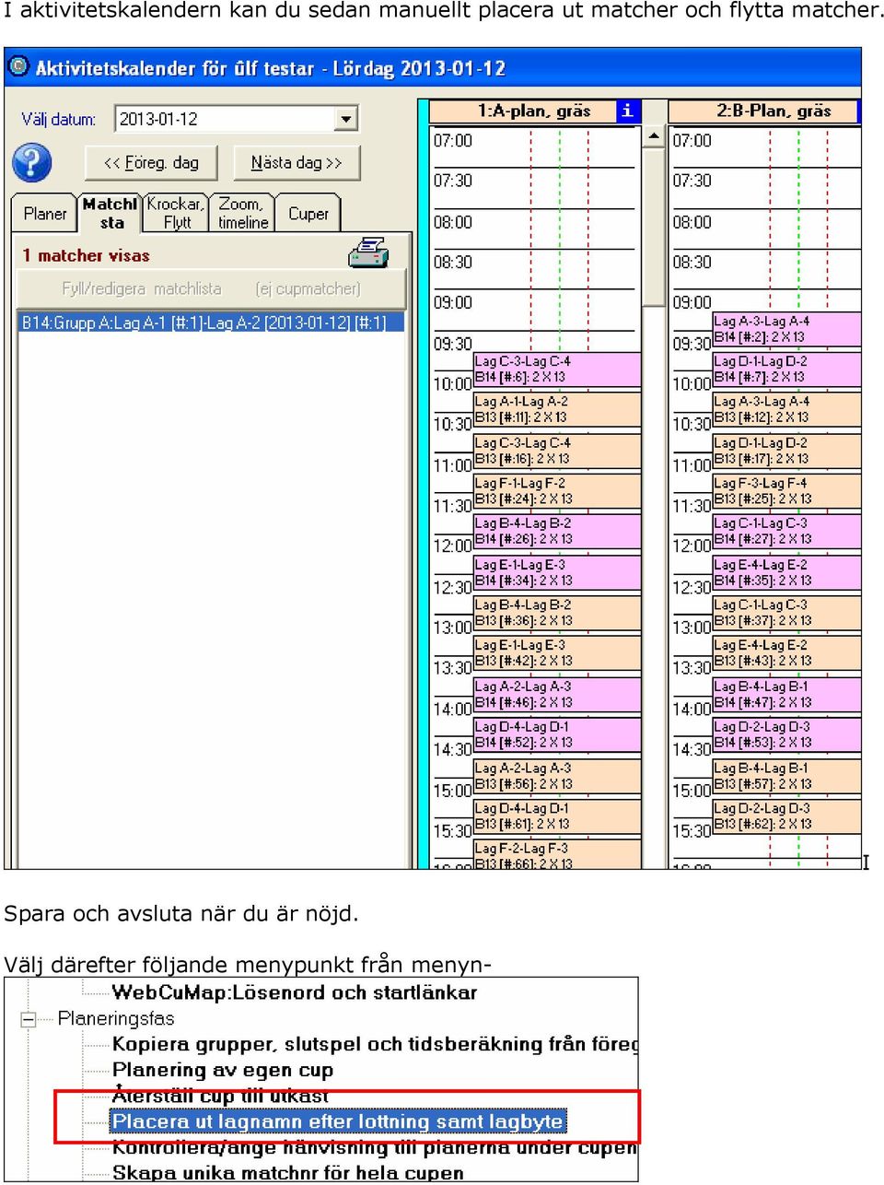The width and height of the screenshot is (884, 1185).
Task: Select match Lag A-3-Lag A-4 B13 #12
Action: (x=786, y=410)
